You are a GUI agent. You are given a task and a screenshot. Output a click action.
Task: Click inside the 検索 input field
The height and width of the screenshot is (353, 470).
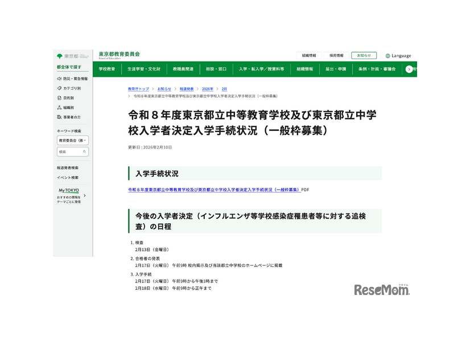click(x=68, y=152)
